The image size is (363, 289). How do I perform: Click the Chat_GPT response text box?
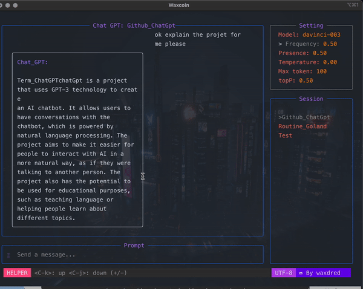click(77, 140)
